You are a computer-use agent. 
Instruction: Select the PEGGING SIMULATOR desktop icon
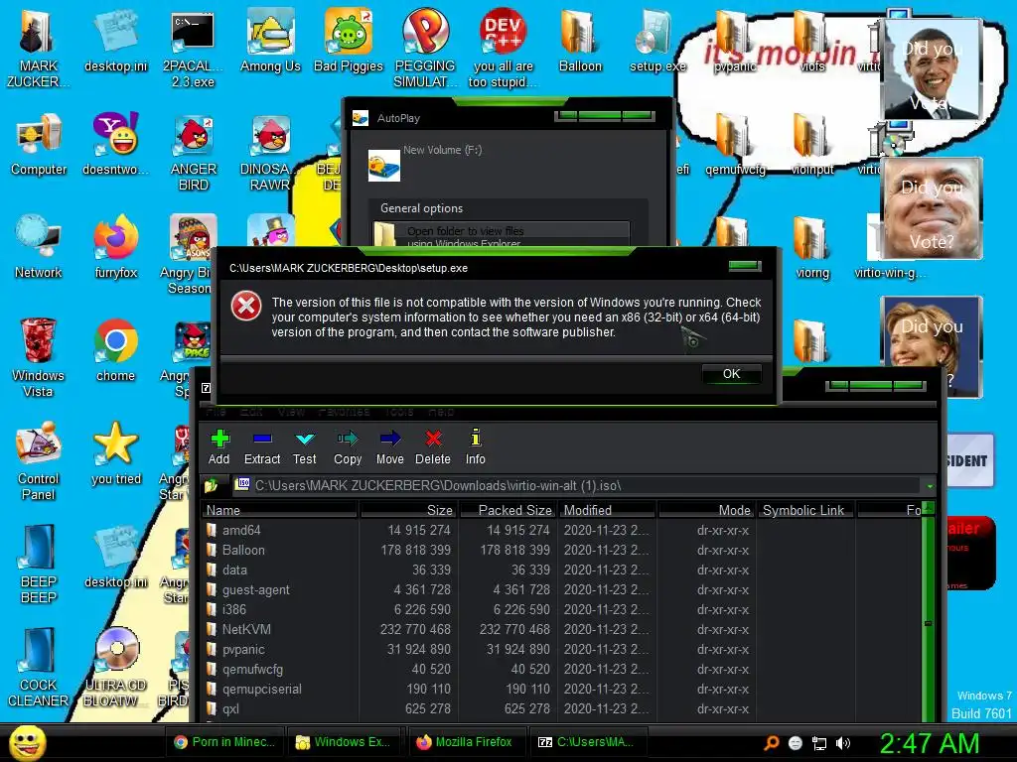(x=425, y=48)
